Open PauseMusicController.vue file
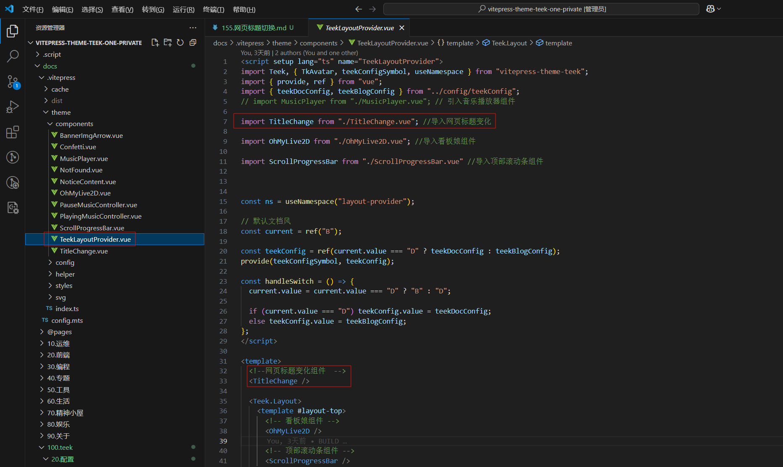Viewport: 783px width, 467px height. [115, 205]
